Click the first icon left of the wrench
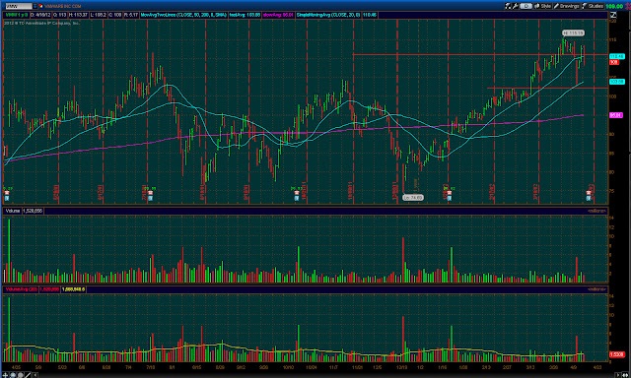Screen dimensions: 631x378 [509, 6]
